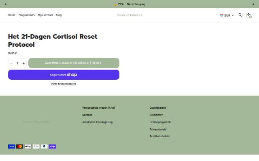Open the Programma's menu item
Image resolution: width=259 pixels, height=161 pixels.
(26, 15)
